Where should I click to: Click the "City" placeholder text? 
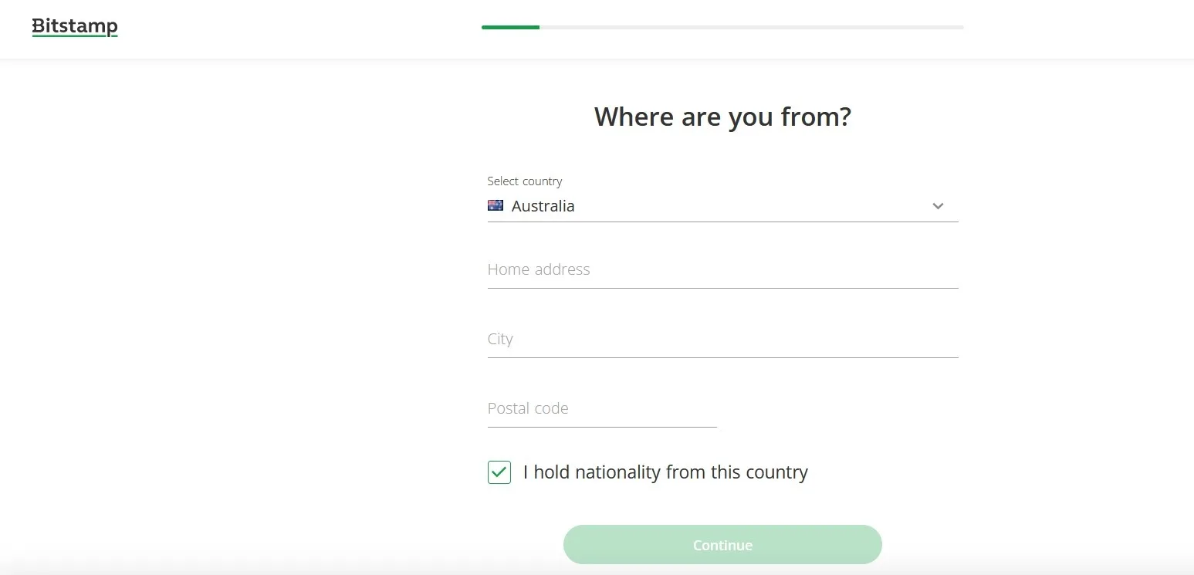pos(500,339)
